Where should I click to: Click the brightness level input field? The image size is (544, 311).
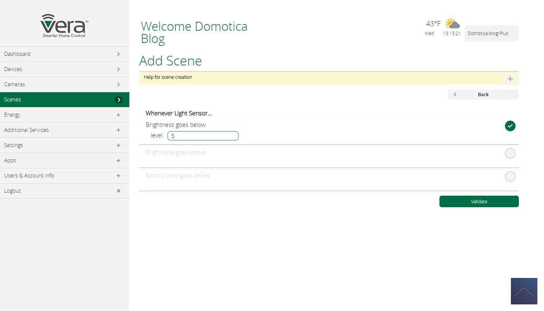coord(203,136)
